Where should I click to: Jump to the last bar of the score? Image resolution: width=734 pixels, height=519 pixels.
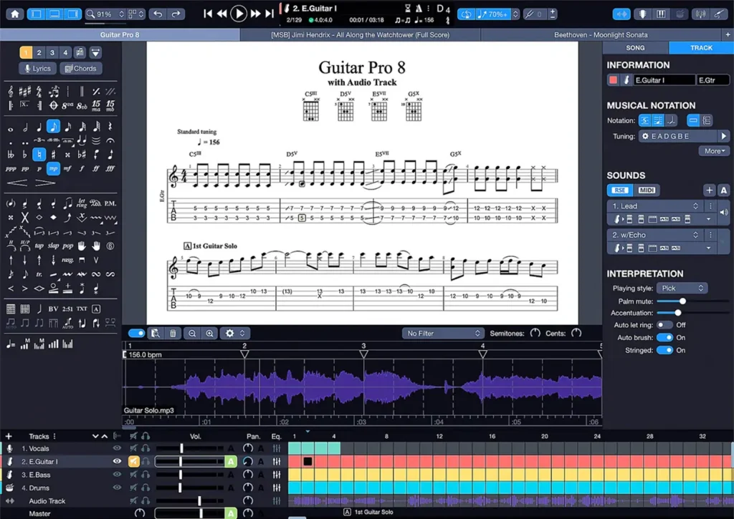(x=270, y=14)
